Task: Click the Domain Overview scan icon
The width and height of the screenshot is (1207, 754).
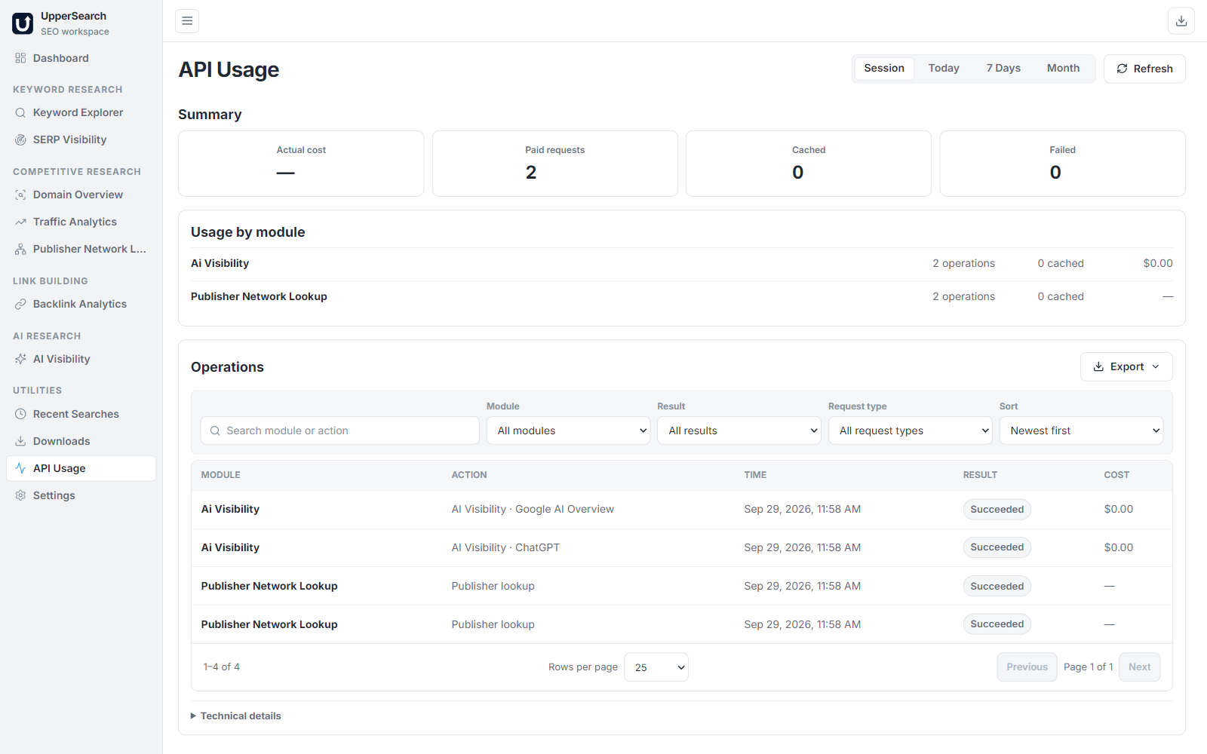Action: click(20, 195)
